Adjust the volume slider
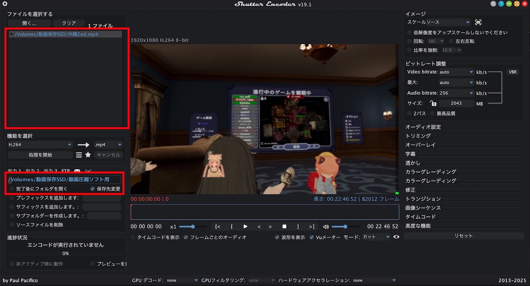Image resolution: width=530 pixels, height=286 pixels. [x=345, y=227]
